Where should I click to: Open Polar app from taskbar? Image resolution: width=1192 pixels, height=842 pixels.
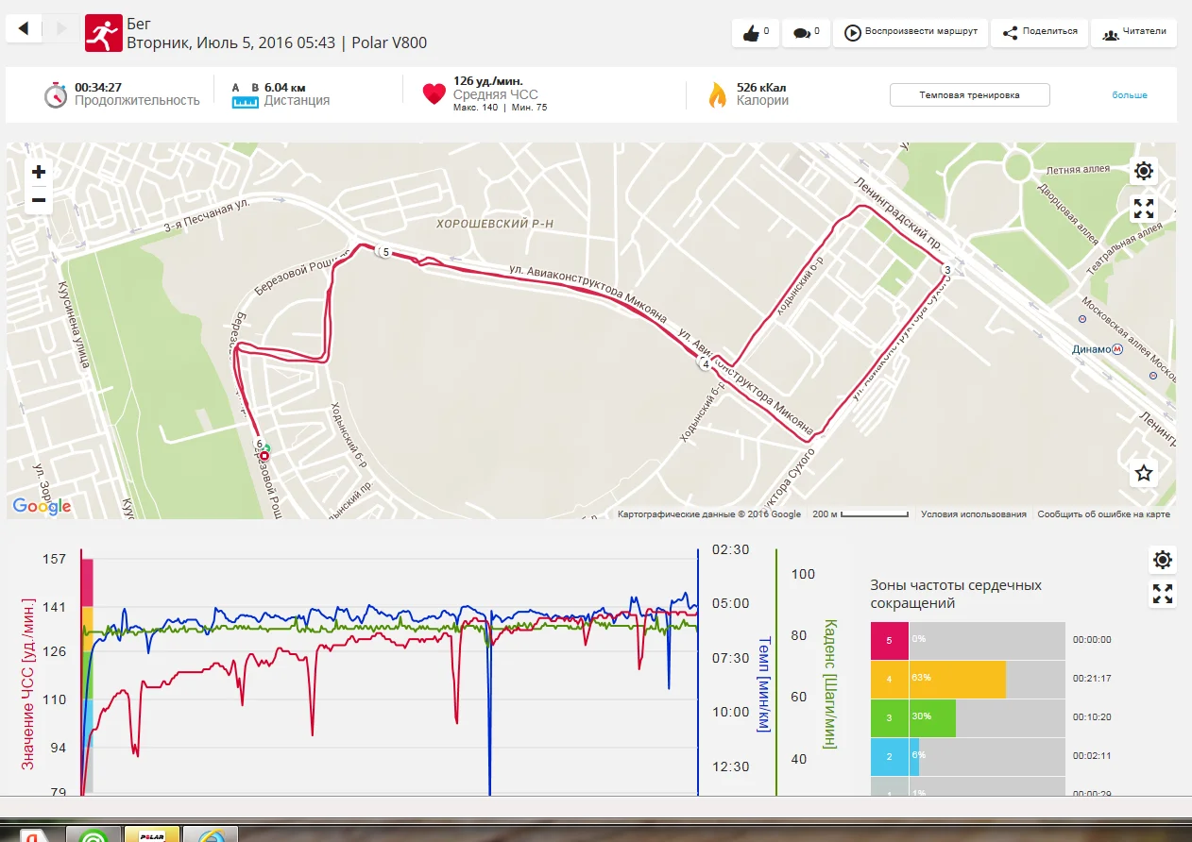pyautogui.click(x=152, y=835)
